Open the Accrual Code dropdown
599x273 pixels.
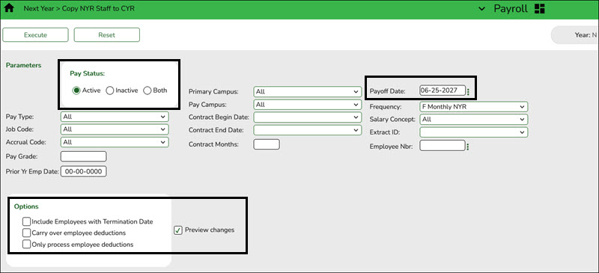pos(115,142)
